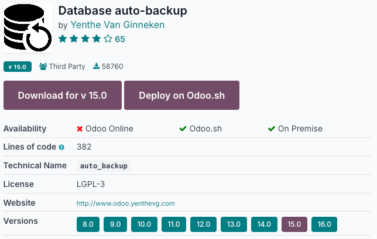Select the active 15.0 version

(x=294, y=224)
